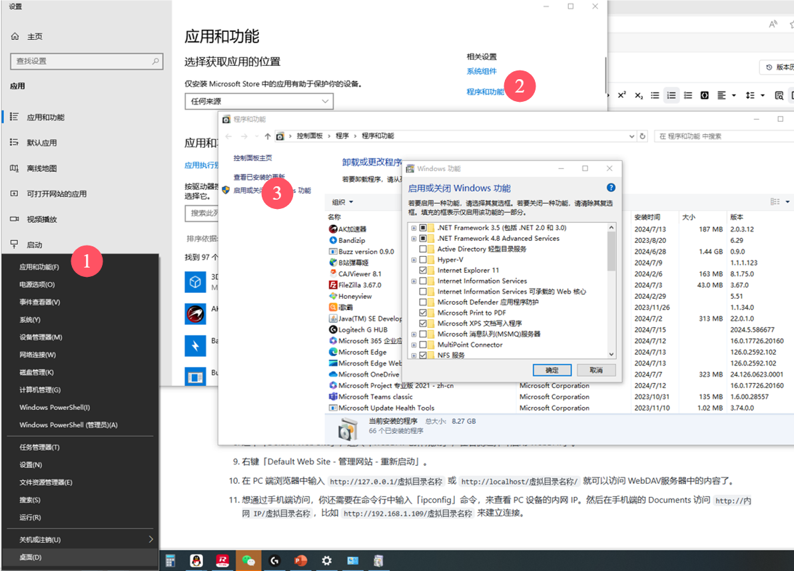Viewport: 794px width, 571px height.
Task: Expand 关机或注销(U) submenu arrow
Action: (x=151, y=539)
